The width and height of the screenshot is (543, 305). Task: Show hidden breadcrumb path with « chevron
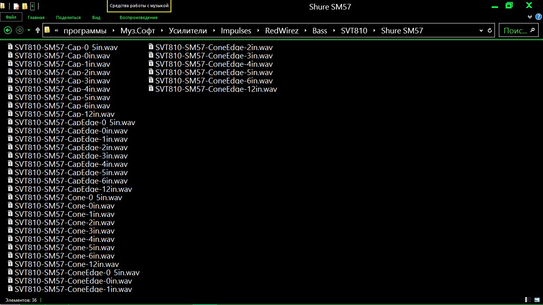[x=57, y=31]
